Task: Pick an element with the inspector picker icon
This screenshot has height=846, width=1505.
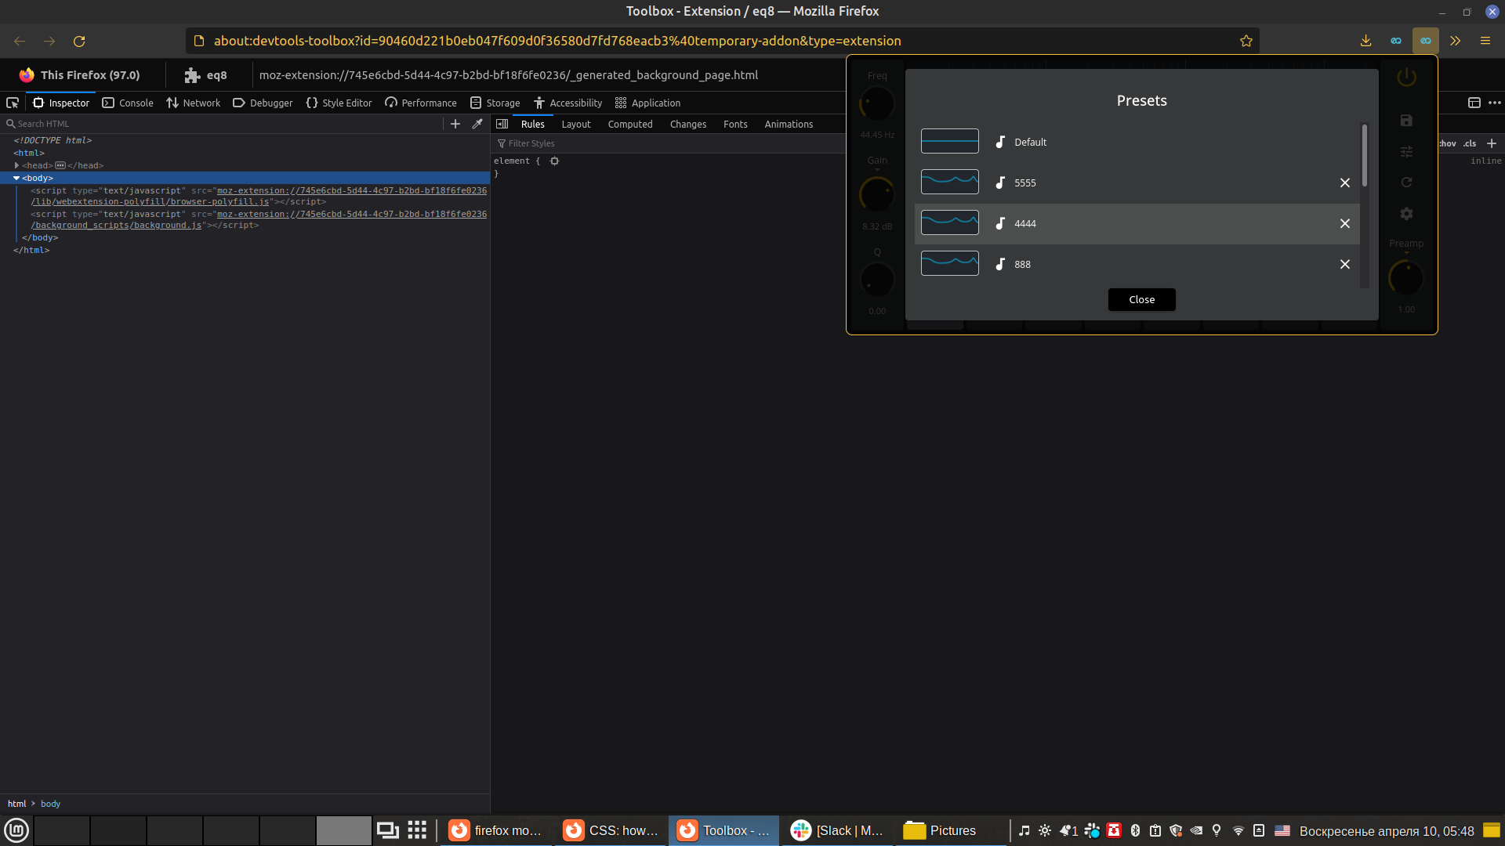Action: [x=13, y=103]
